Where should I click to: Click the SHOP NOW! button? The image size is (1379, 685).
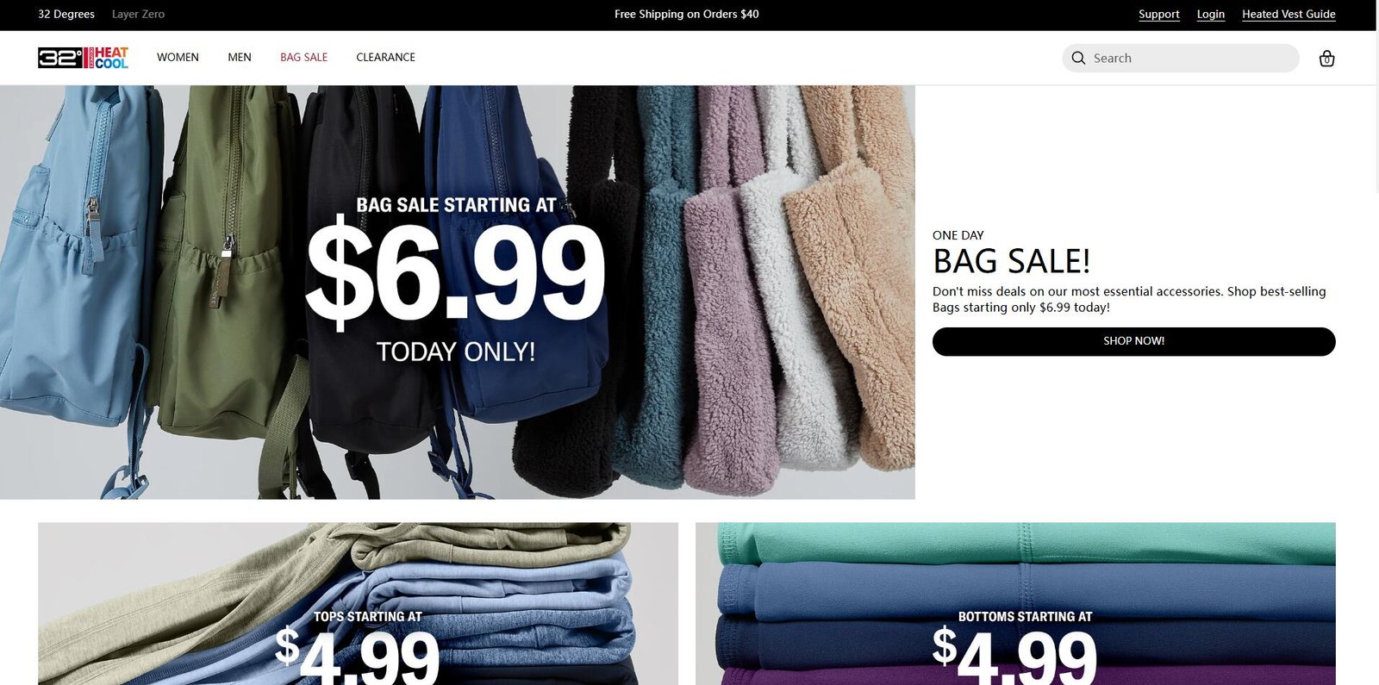coord(1133,341)
